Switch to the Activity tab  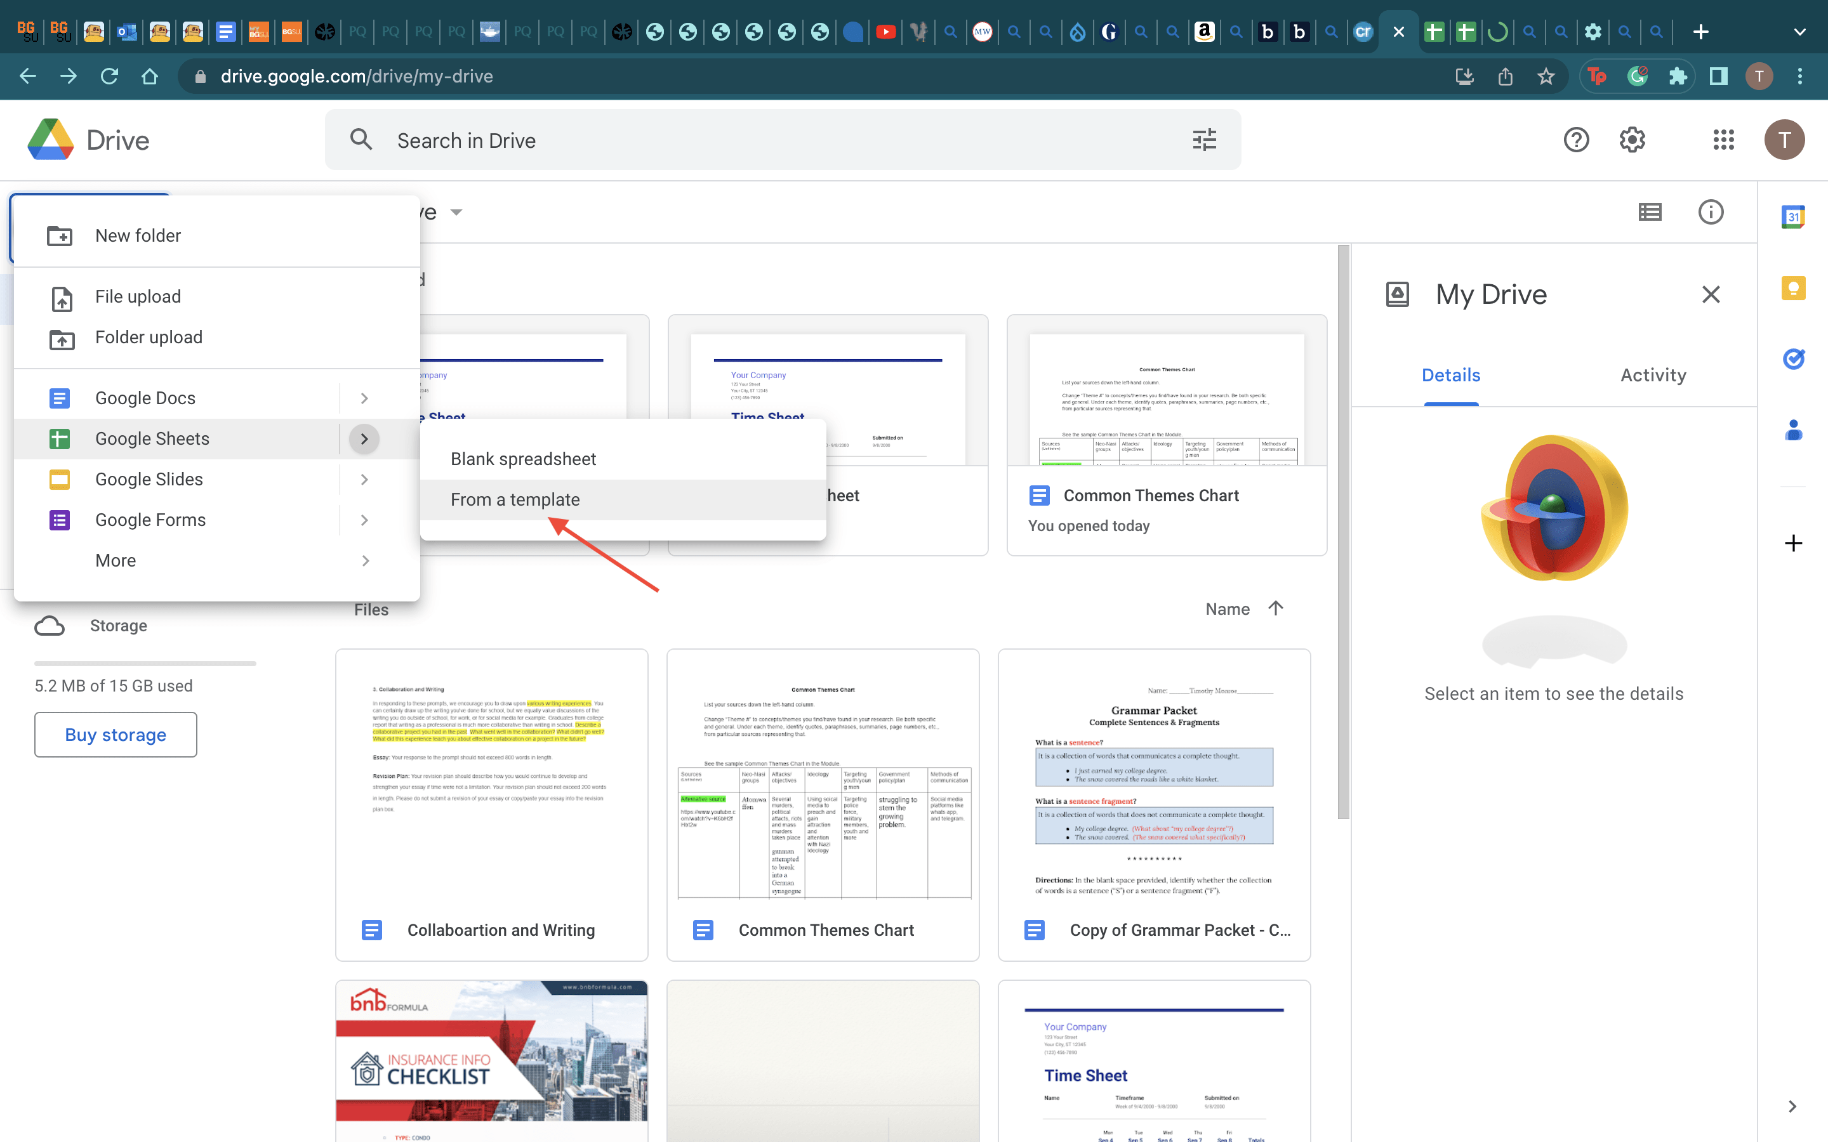pyautogui.click(x=1653, y=376)
